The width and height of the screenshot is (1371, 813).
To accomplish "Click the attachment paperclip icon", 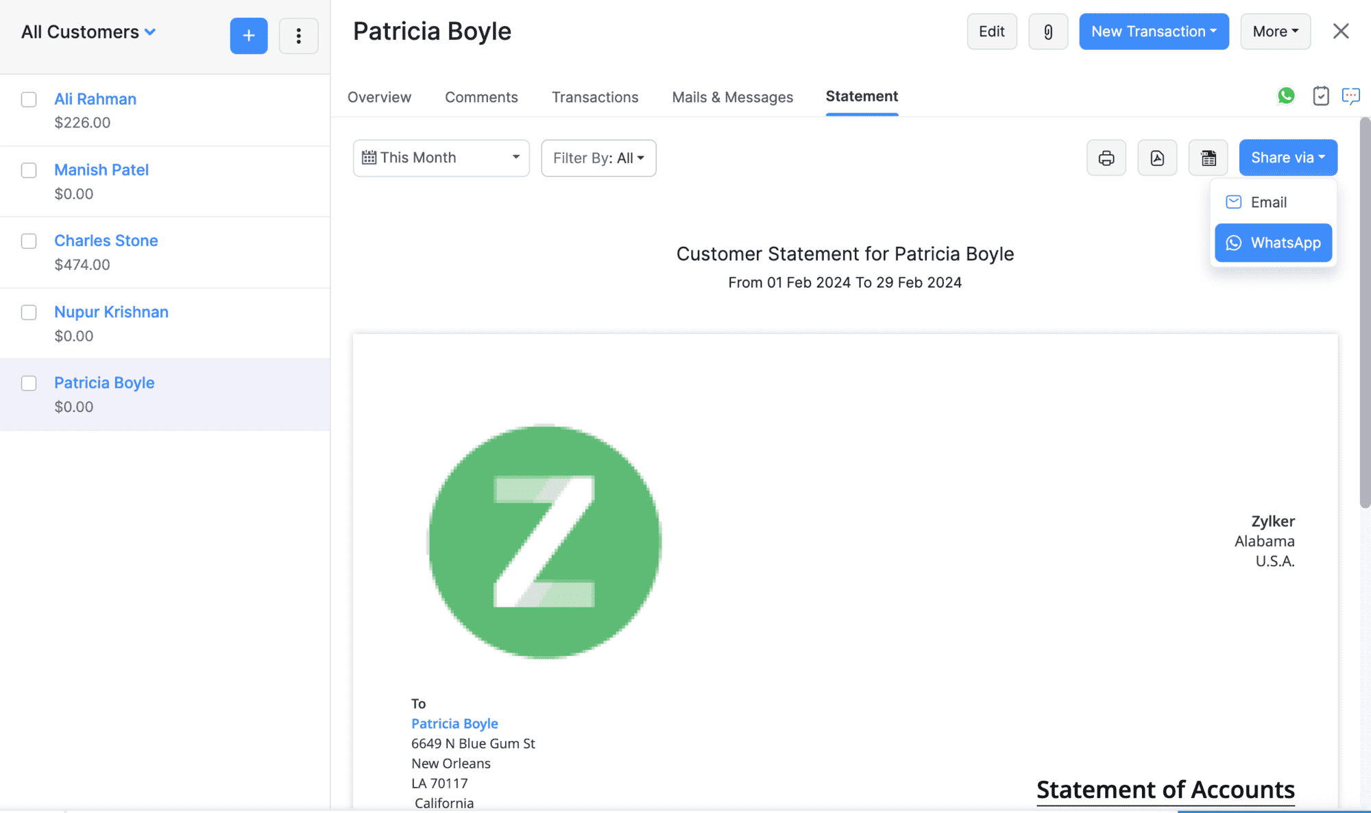I will click(x=1047, y=32).
